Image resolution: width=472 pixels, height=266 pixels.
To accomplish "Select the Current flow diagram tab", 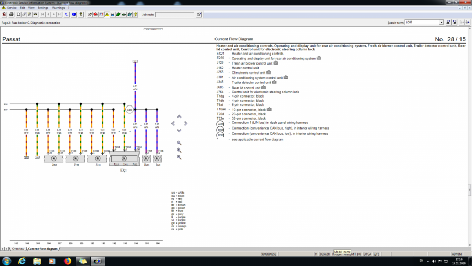I will coord(42,249).
